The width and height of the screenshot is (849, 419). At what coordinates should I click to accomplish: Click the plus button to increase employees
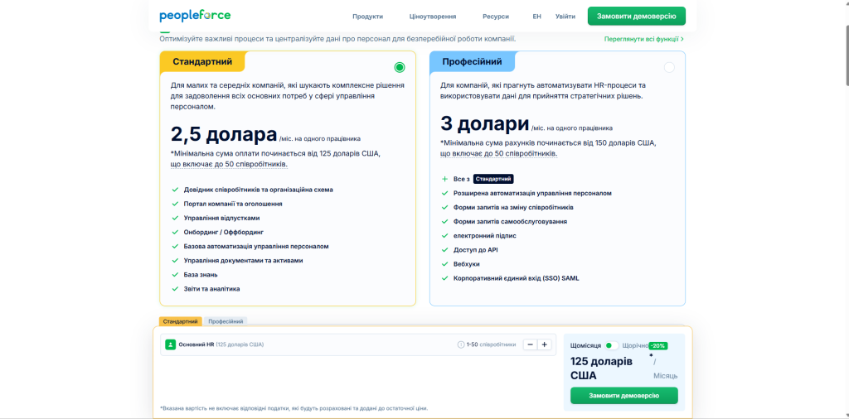pyautogui.click(x=544, y=344)
